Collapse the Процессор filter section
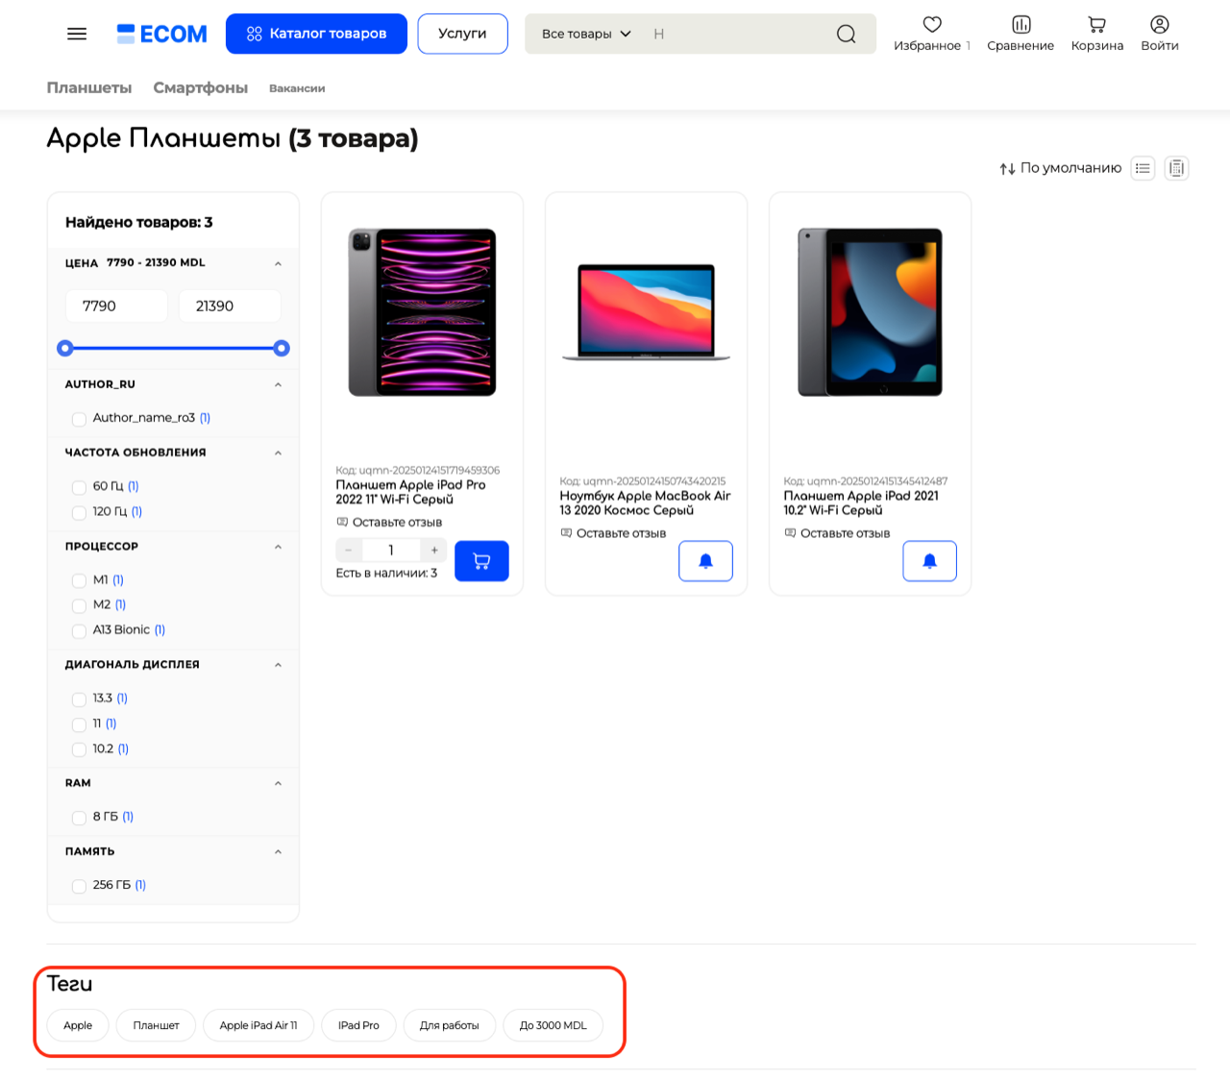The width and height of the screenshot is (1230, 1079). click(x=278, y=547)
